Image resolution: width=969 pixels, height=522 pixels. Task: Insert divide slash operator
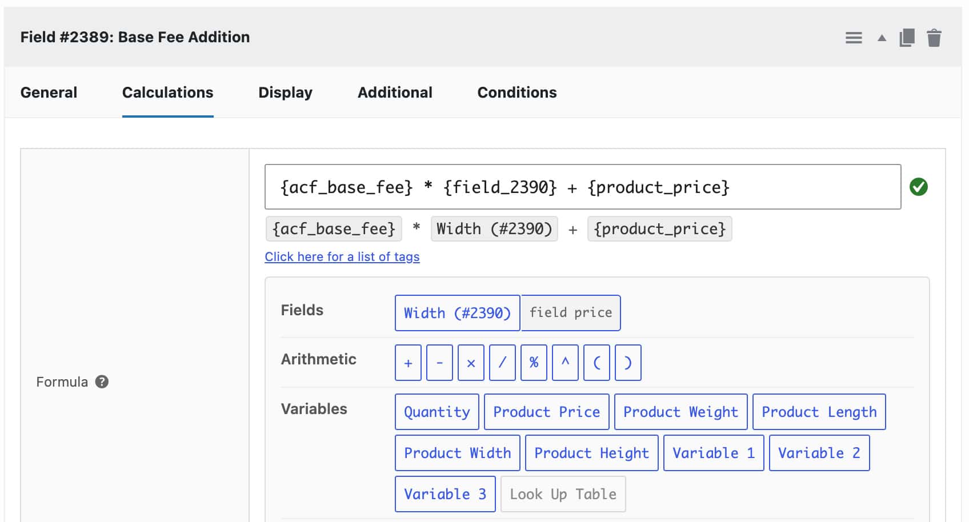502,363
